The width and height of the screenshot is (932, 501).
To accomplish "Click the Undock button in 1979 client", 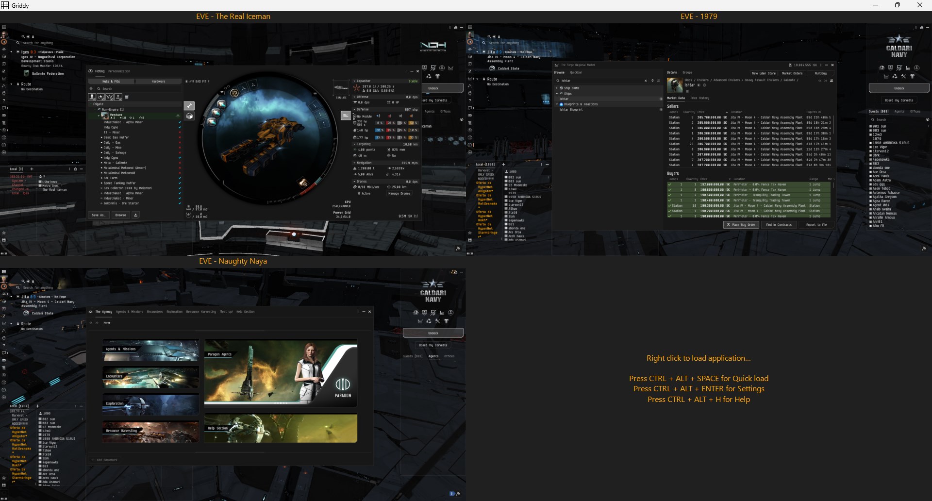I will click(x=899, y=88).
